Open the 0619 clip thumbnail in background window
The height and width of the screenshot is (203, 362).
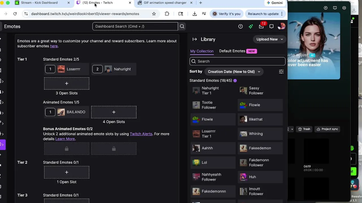tap(316, 152)
